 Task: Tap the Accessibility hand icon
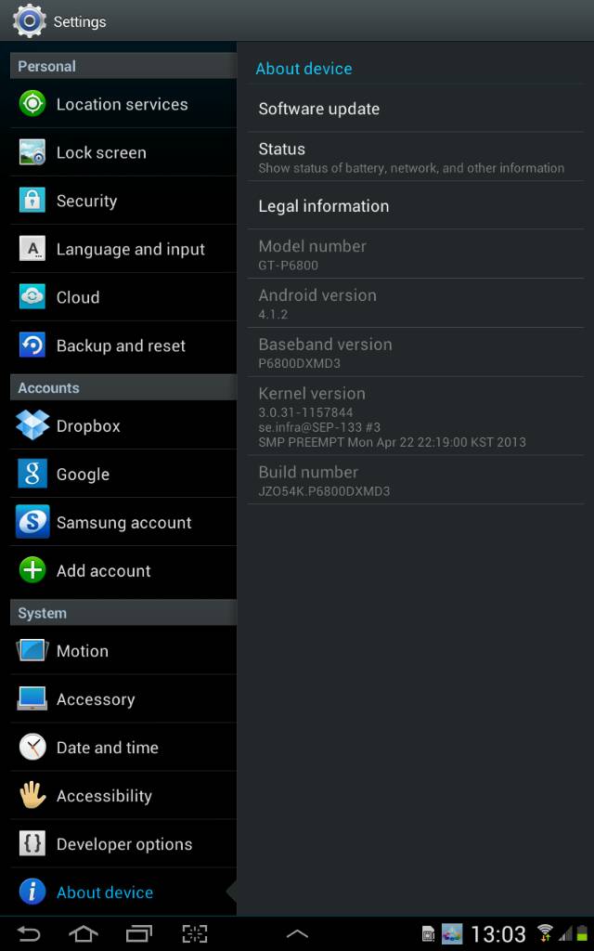click(32, 795)
